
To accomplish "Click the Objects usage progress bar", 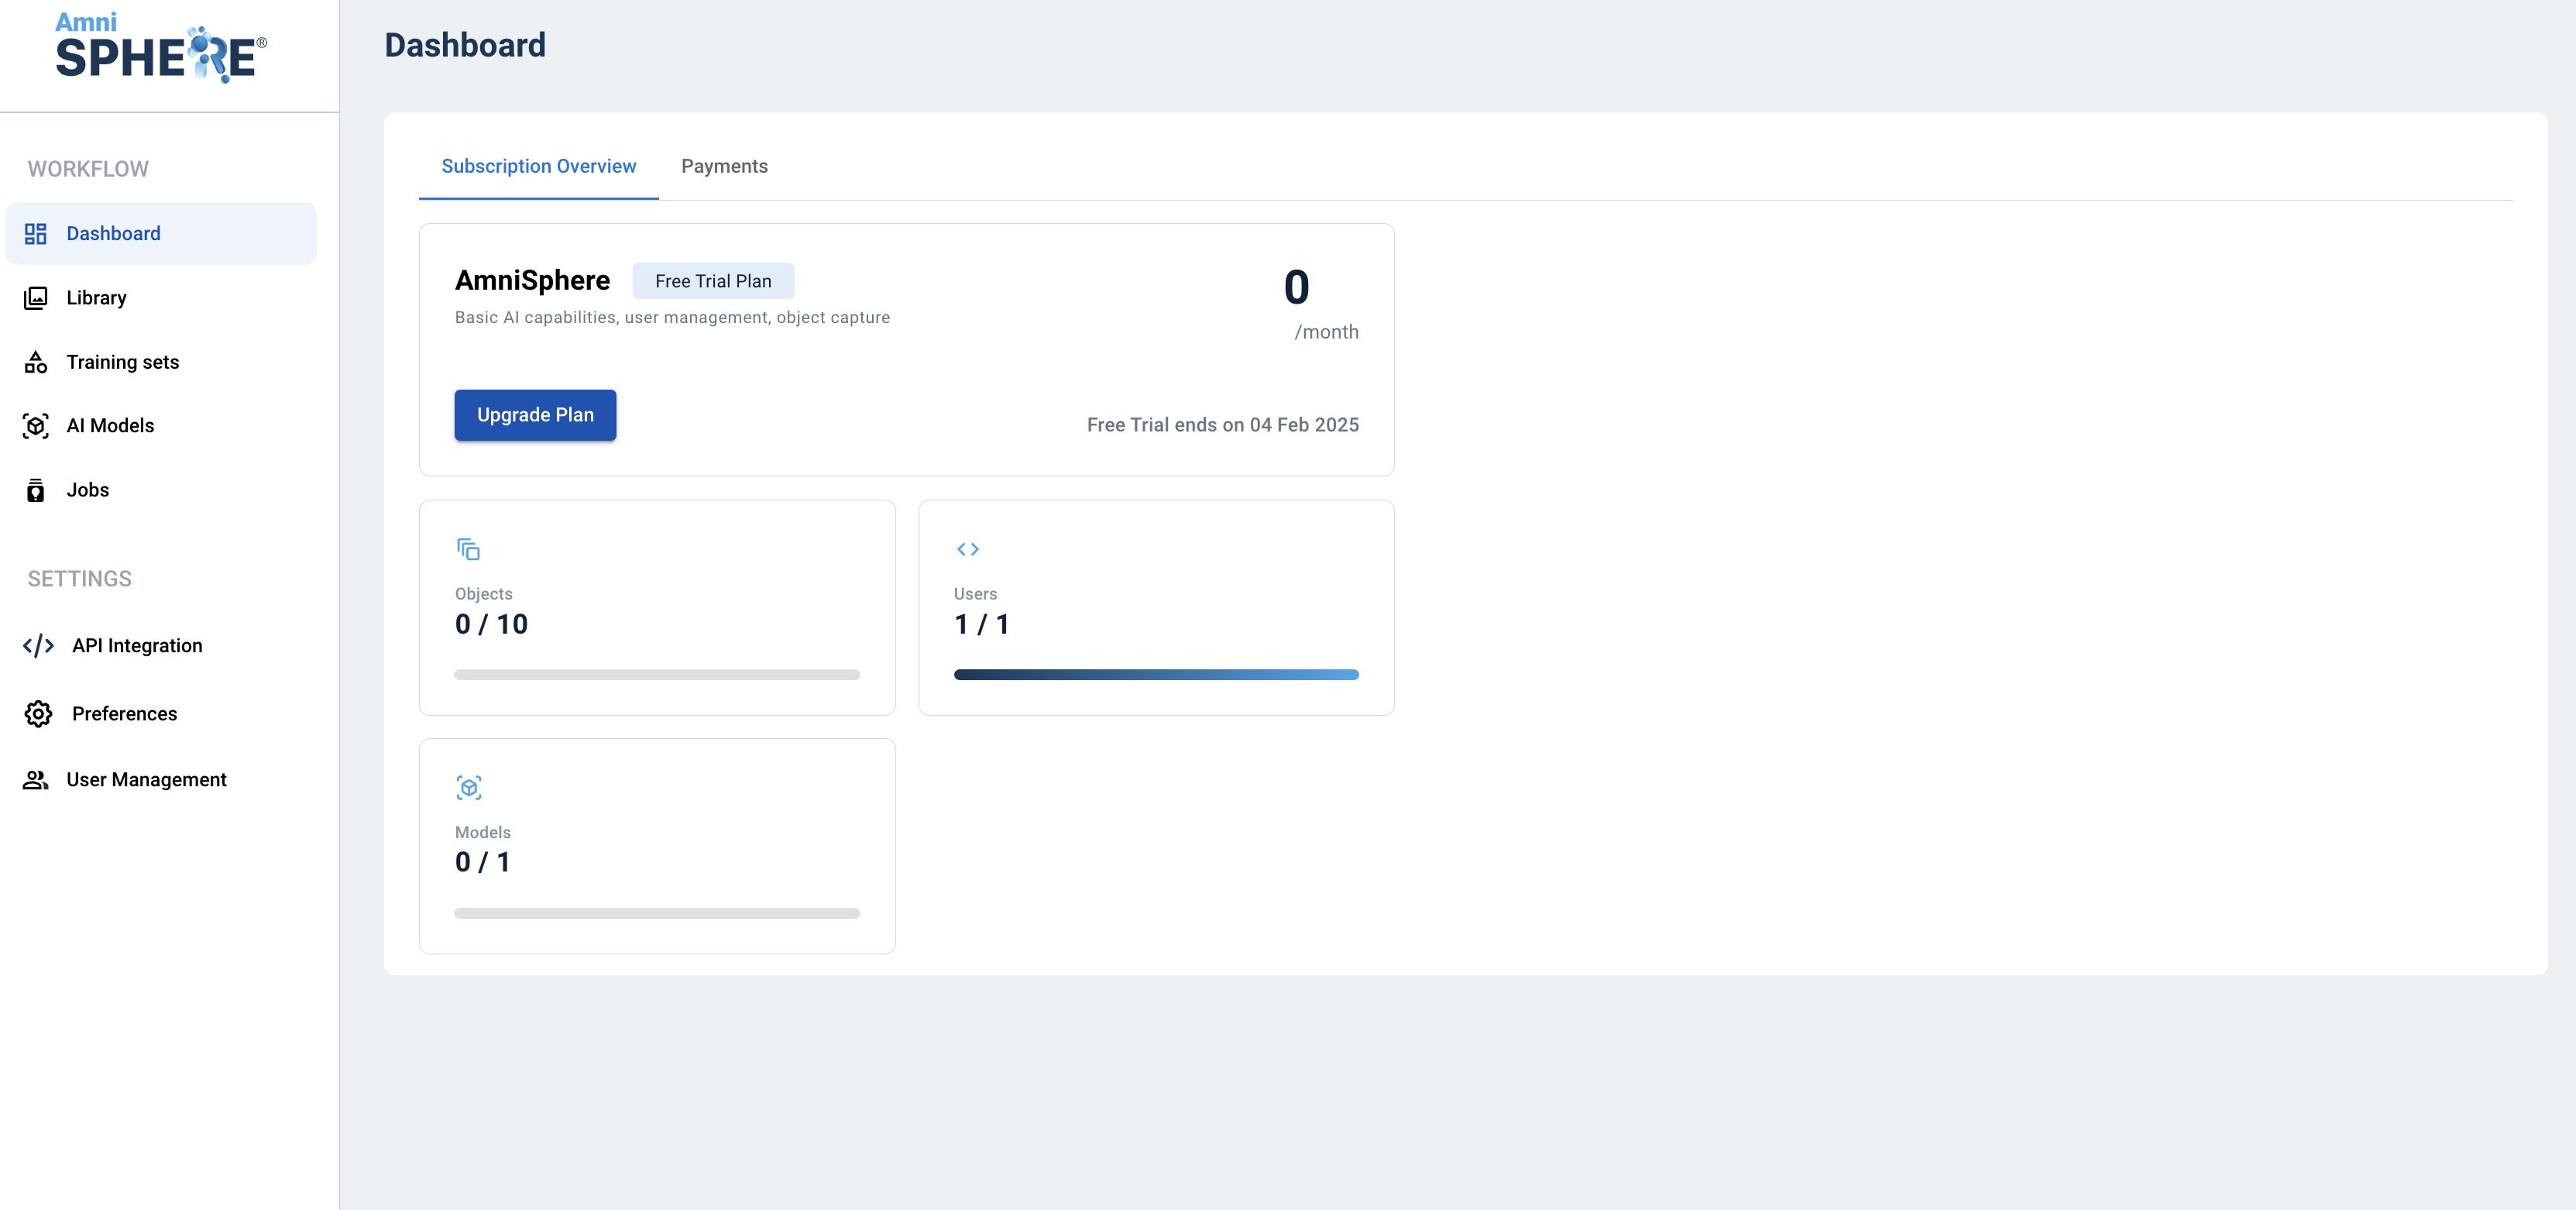I will 656,675.
